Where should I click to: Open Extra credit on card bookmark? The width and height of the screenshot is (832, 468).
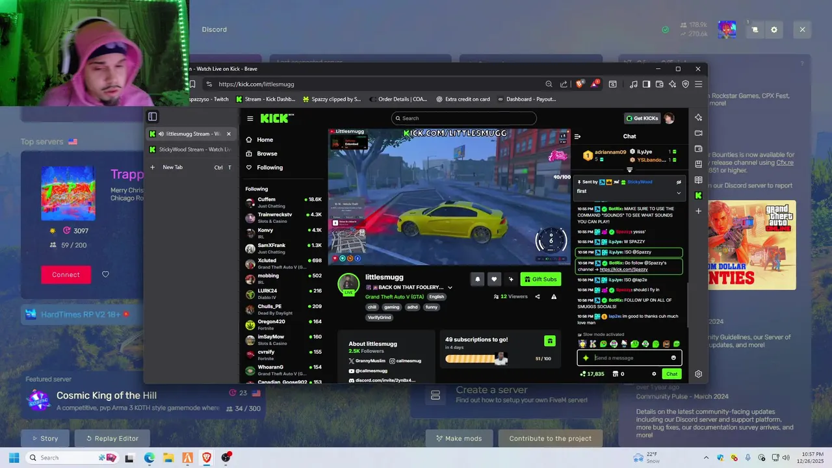pos(462,99)
